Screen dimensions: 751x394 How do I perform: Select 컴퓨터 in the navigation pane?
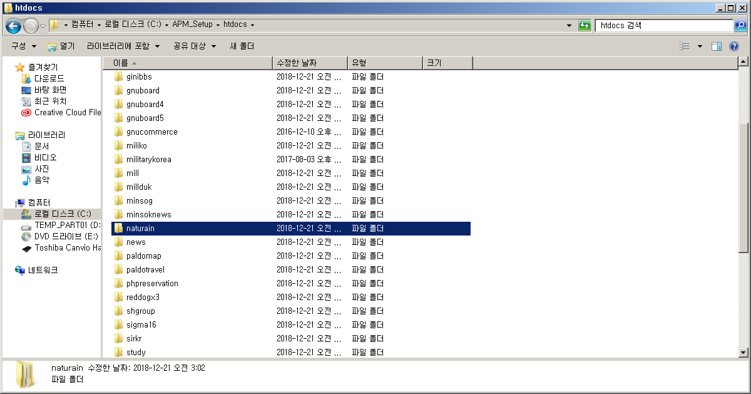coord(39,202)
